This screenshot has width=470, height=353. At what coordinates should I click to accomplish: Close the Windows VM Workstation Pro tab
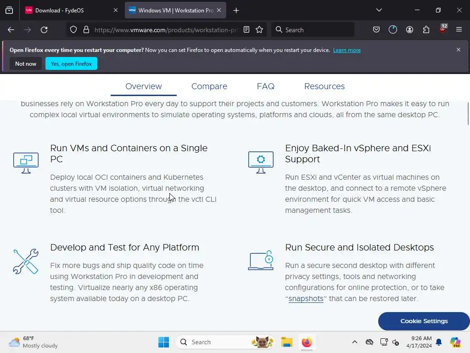(x=219, y=10)
